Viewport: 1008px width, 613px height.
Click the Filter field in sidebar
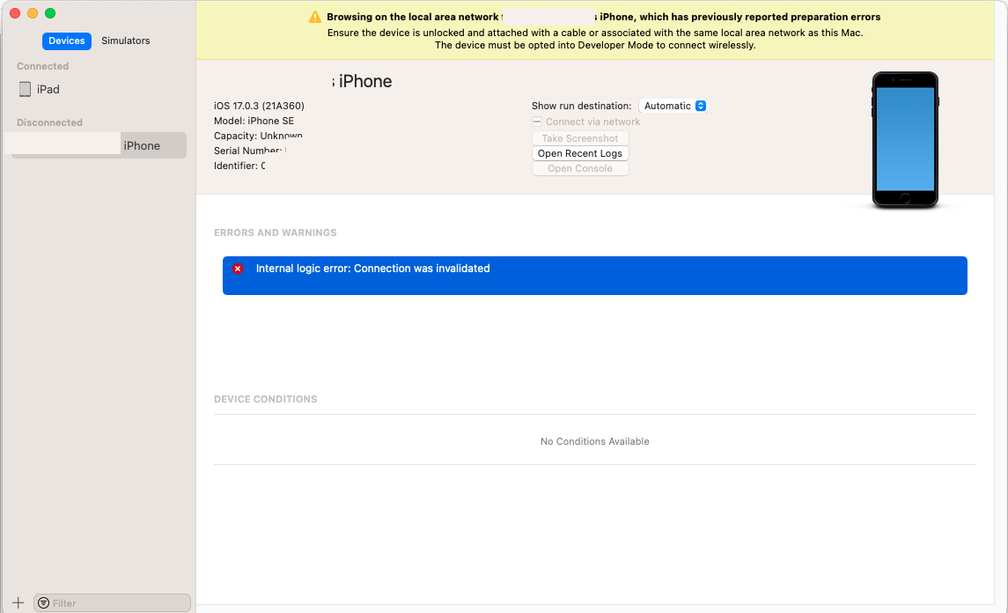[112, 602]
